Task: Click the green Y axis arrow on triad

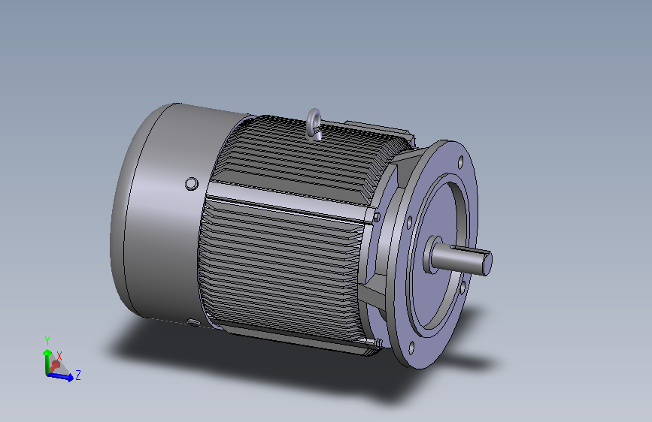Action: [47, 360]
